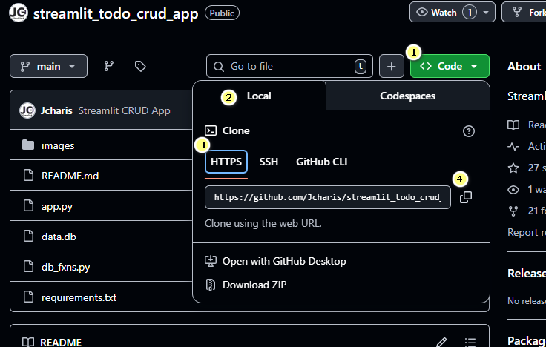The width and height of the screenshot is (546, 347).
Task: Click the data.db file icon
Action: point(28,237)
